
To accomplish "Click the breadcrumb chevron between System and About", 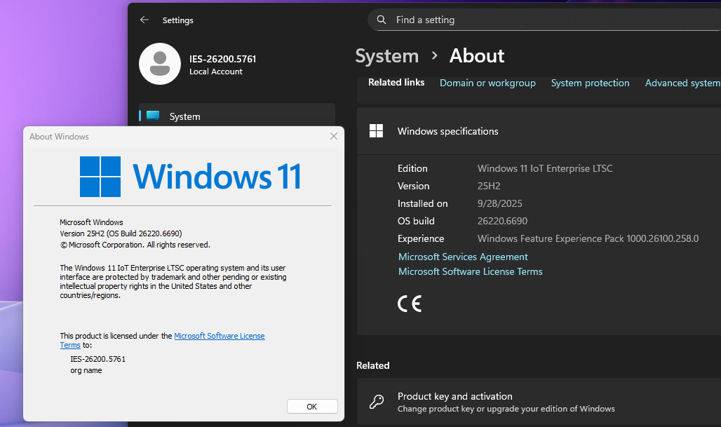I will [x=435, y=56].
